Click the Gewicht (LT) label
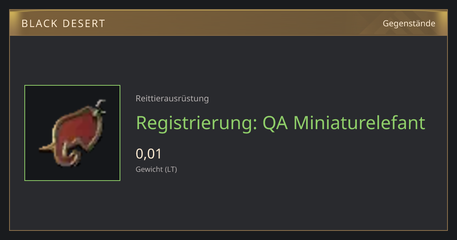Viewport: 457px width, 240px height. [156, 170]
